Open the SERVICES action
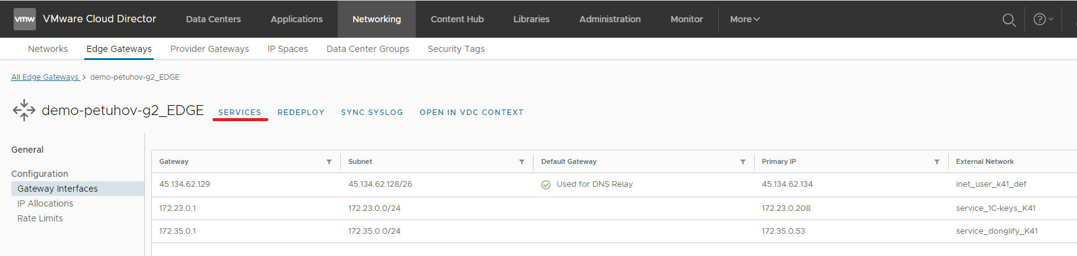Image resolution: width=1077 pixels, height=256 pixels. pos(240,113)
